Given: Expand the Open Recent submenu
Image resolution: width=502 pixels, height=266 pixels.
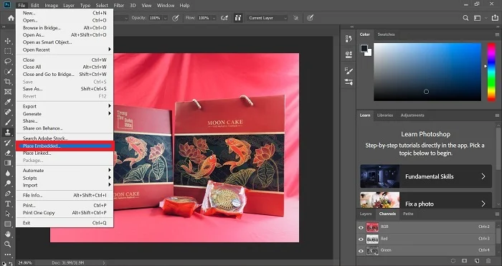Looking at the screenshot, I should (65, 49).
